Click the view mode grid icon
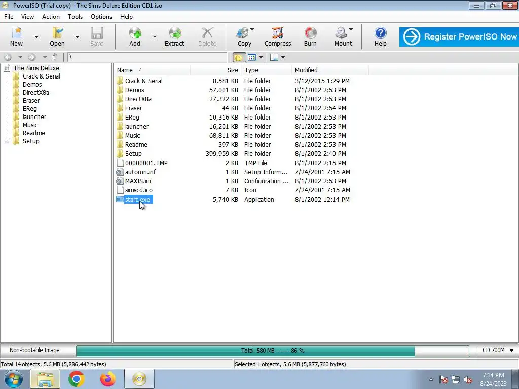 click(252, 57)
